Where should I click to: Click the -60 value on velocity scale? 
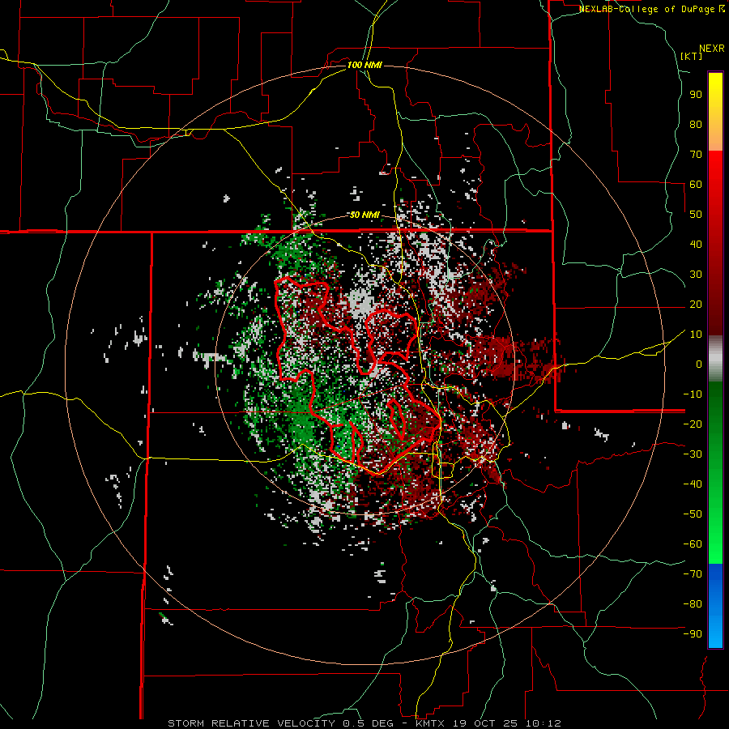pos(693,544)
